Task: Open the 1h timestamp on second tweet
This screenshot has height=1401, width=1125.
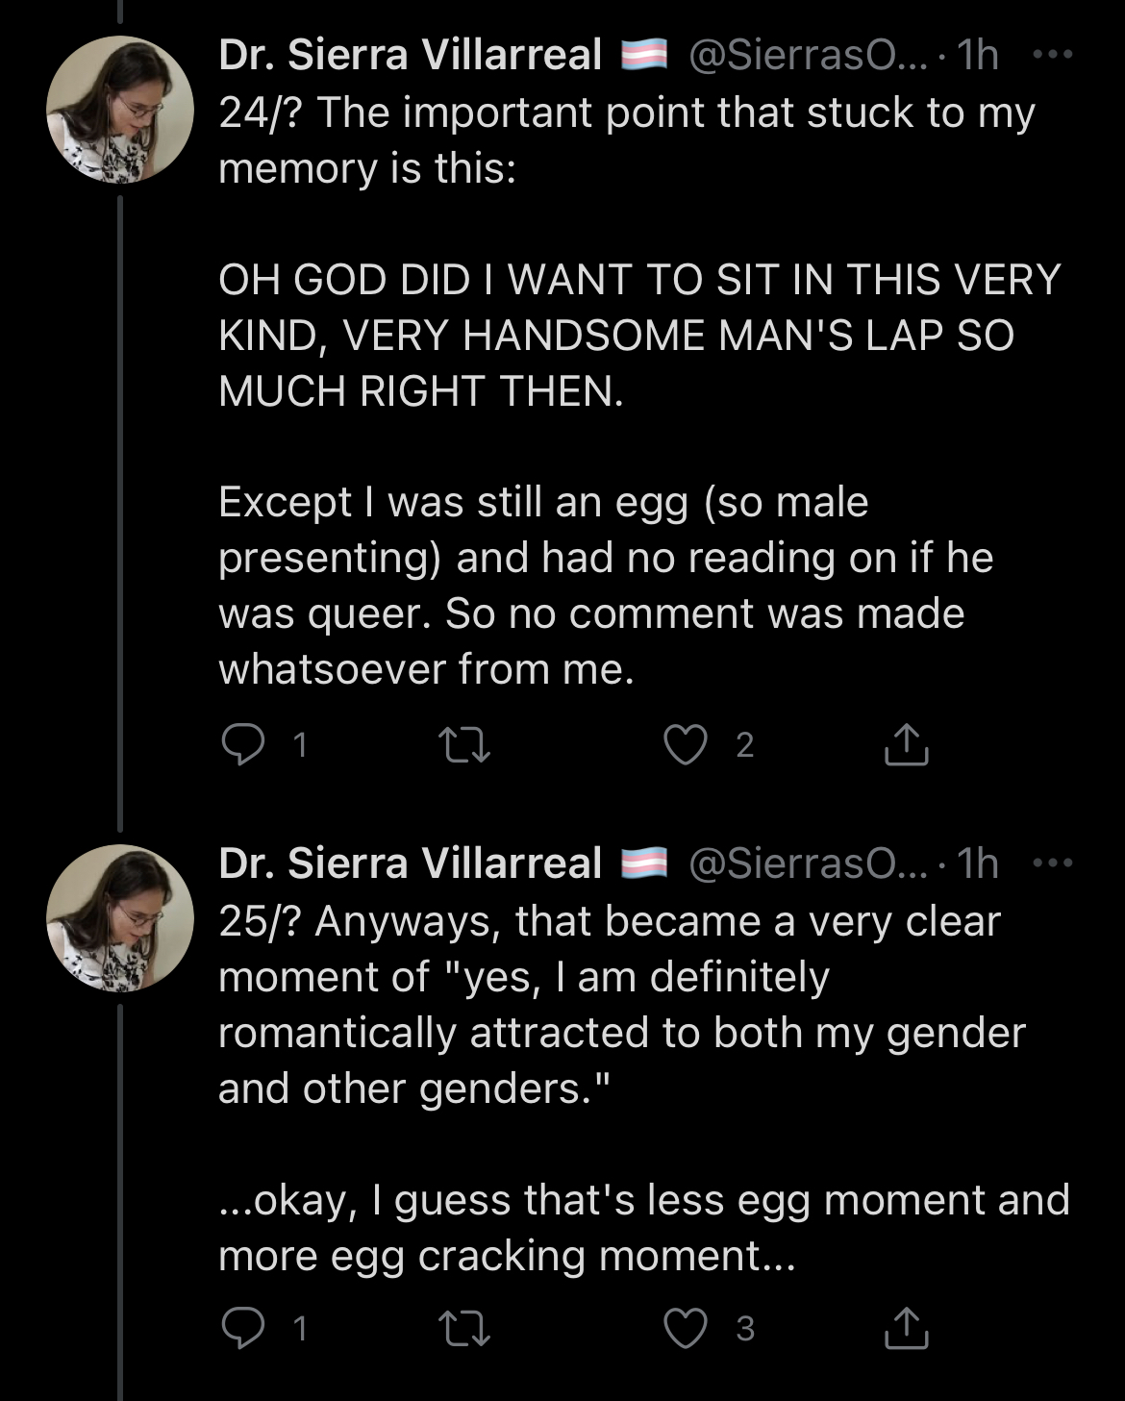Action: pos(977,863)
